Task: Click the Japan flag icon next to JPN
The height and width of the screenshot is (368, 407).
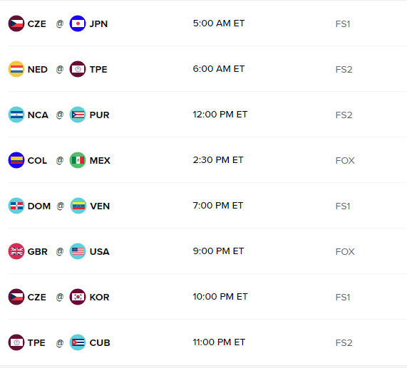Action: point(78,23)
